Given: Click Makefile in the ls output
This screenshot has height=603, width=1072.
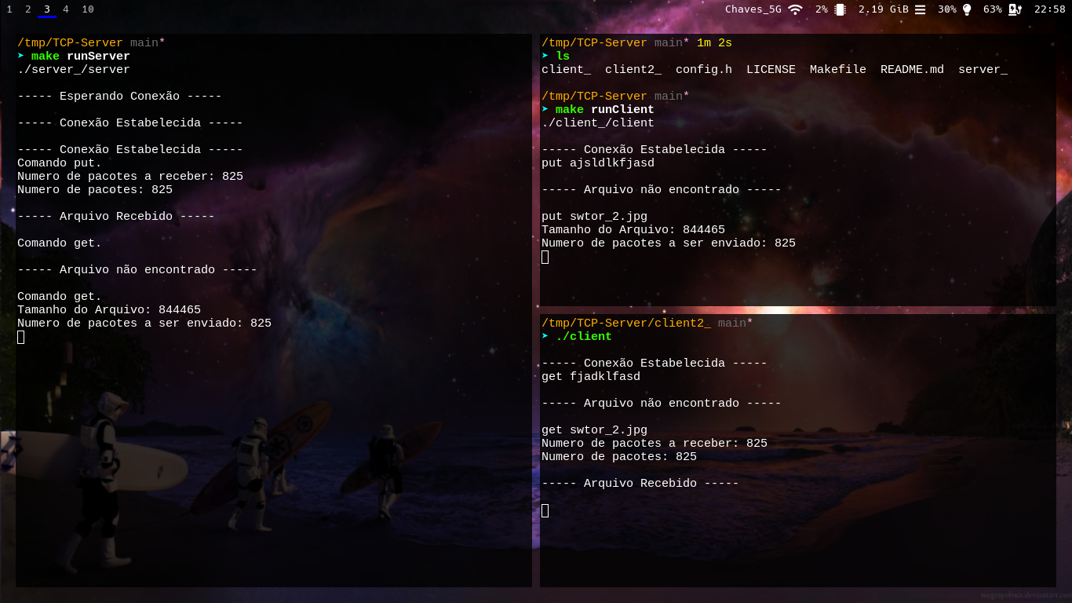Looking at the screenshot, I should click(x=837, y=69).
